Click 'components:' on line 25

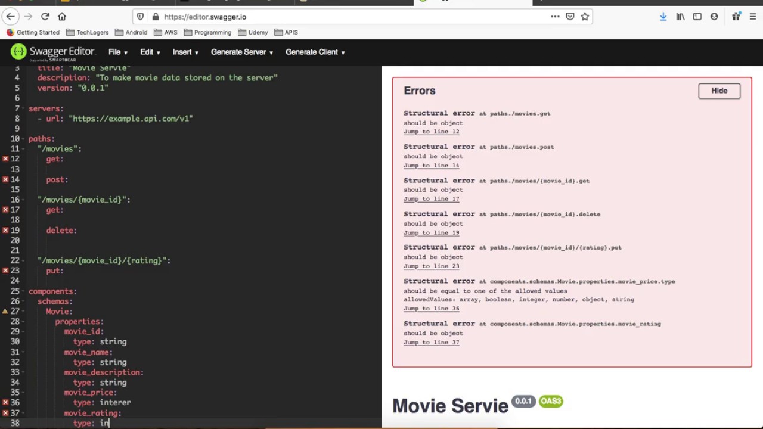tap(52, 291)
